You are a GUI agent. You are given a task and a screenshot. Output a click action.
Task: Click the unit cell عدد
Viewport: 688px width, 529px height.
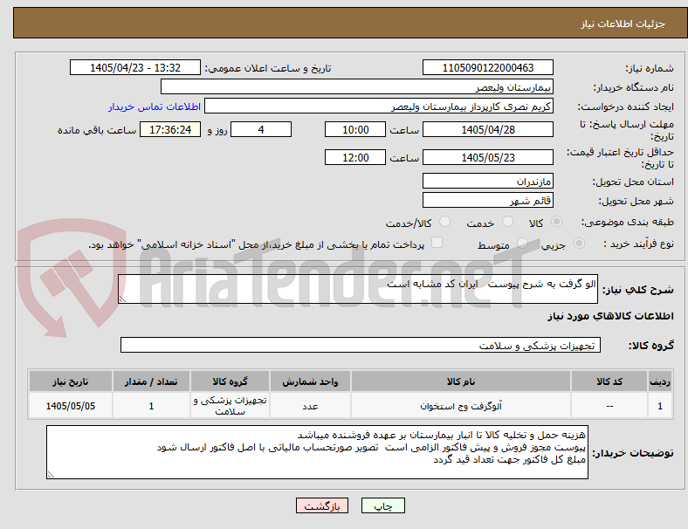tap(310, 406)
